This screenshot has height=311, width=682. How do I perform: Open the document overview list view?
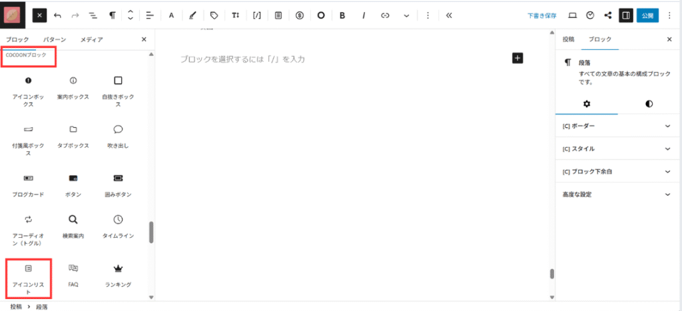pos(93,15)
